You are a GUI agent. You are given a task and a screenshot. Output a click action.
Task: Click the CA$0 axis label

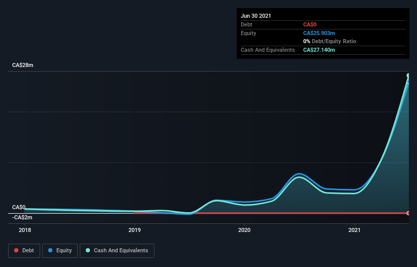tap(19, 207)
